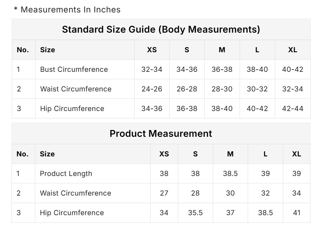Click the 40-42 bust value for XL
The width and height of the screenshot is (325, 231).
tap(293, 69)
